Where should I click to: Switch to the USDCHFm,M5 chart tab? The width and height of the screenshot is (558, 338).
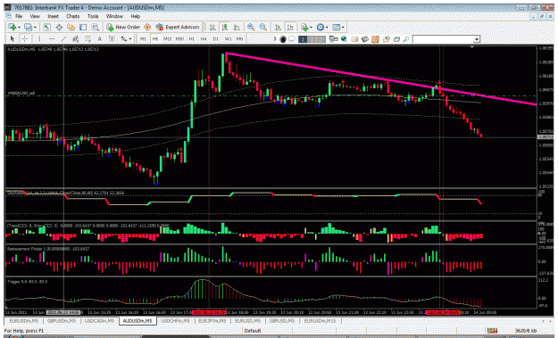[x=175, y=321]
